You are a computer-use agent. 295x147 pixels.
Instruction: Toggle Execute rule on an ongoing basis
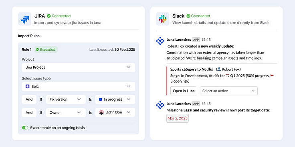pos(25,128)
